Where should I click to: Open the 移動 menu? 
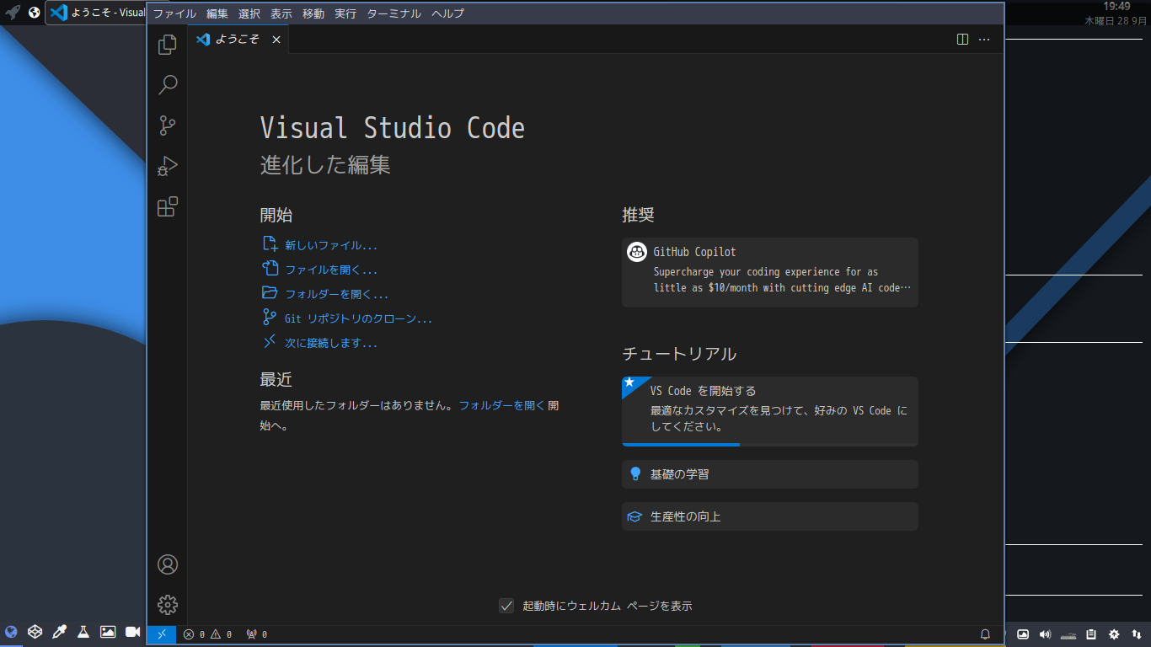[x=313, y=13]
